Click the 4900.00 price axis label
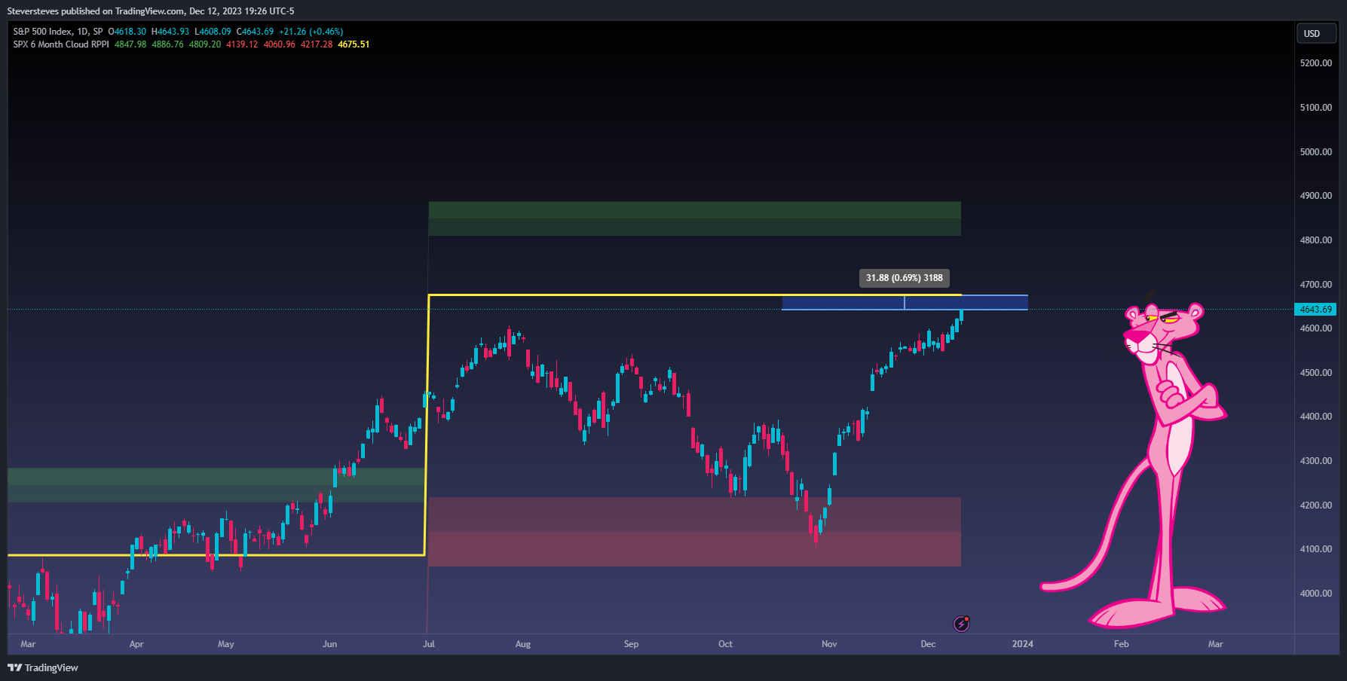The width and height of the screenshot is (1347, 681). [x=1315, y=196]
